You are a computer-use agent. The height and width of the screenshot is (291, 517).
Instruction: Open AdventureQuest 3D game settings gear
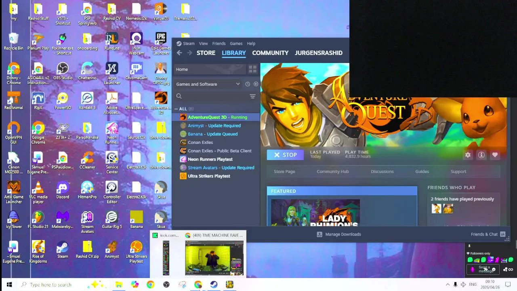pyautogui.click(x=468, y=155)
